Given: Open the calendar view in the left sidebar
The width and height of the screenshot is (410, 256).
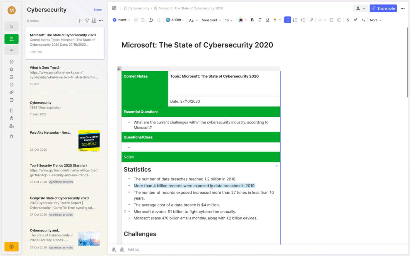Looking at the screenshot, I should [11, 100].
